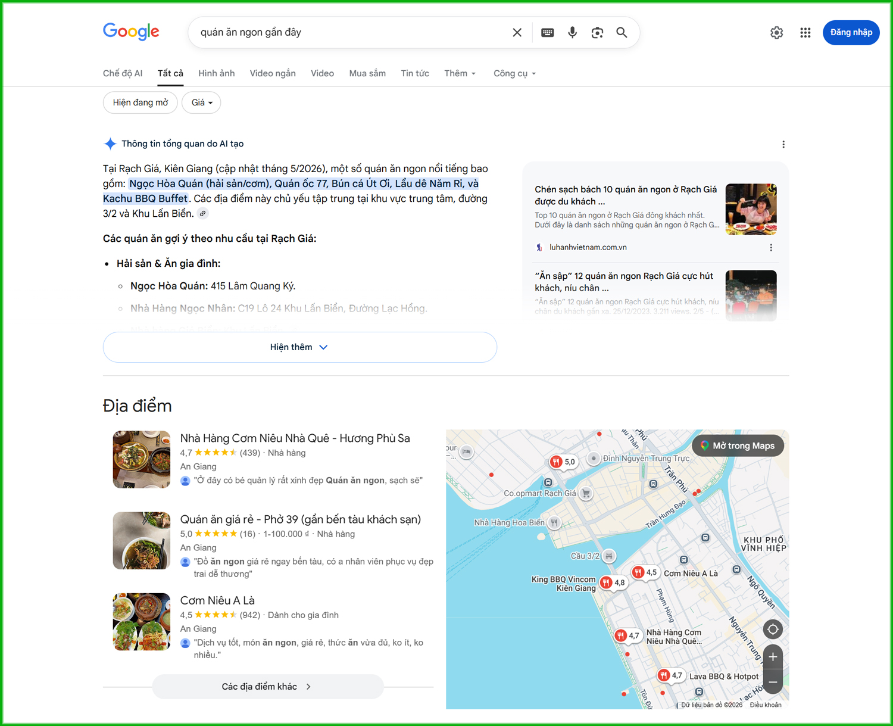Open the Video ngắn tab
This screenshot has height=726, width=893.
pos(273,73)
